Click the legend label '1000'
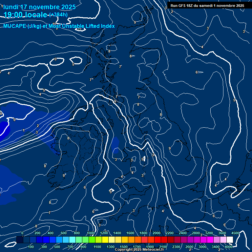The image size is (252, 252). click(x=91, y=233)
